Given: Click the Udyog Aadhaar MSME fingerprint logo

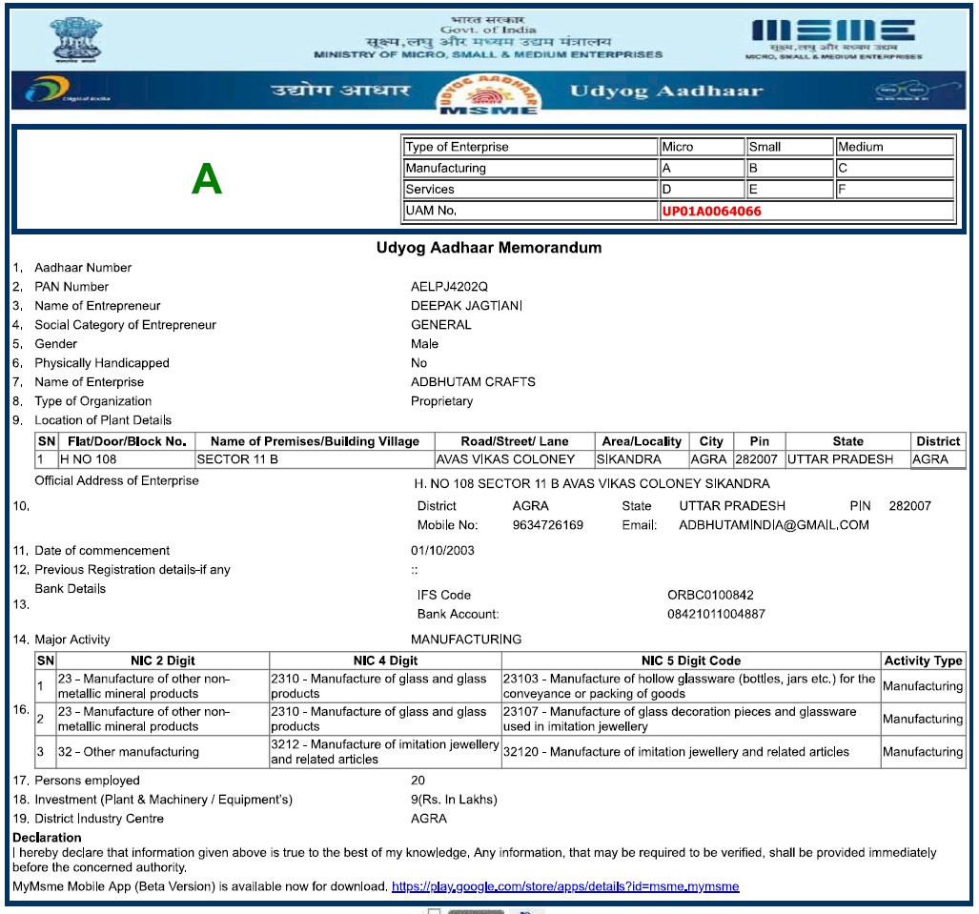Looking at the screenshot, I should pos(489,94).
